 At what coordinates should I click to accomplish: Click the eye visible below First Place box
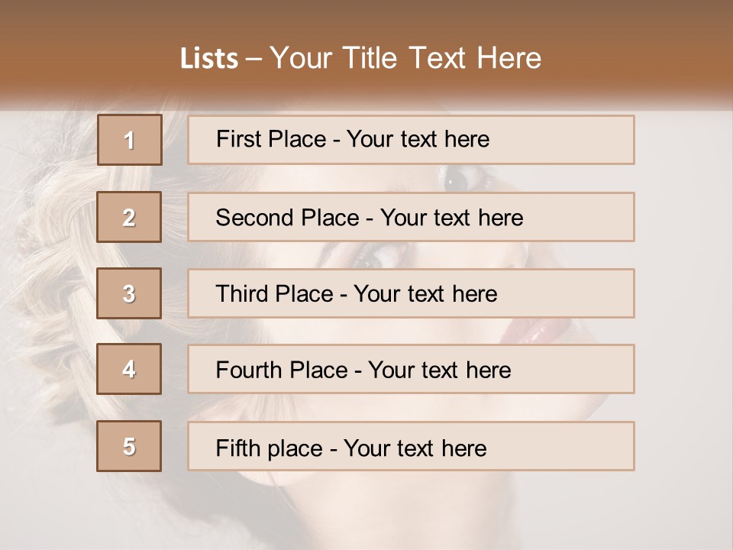[458, 180]
